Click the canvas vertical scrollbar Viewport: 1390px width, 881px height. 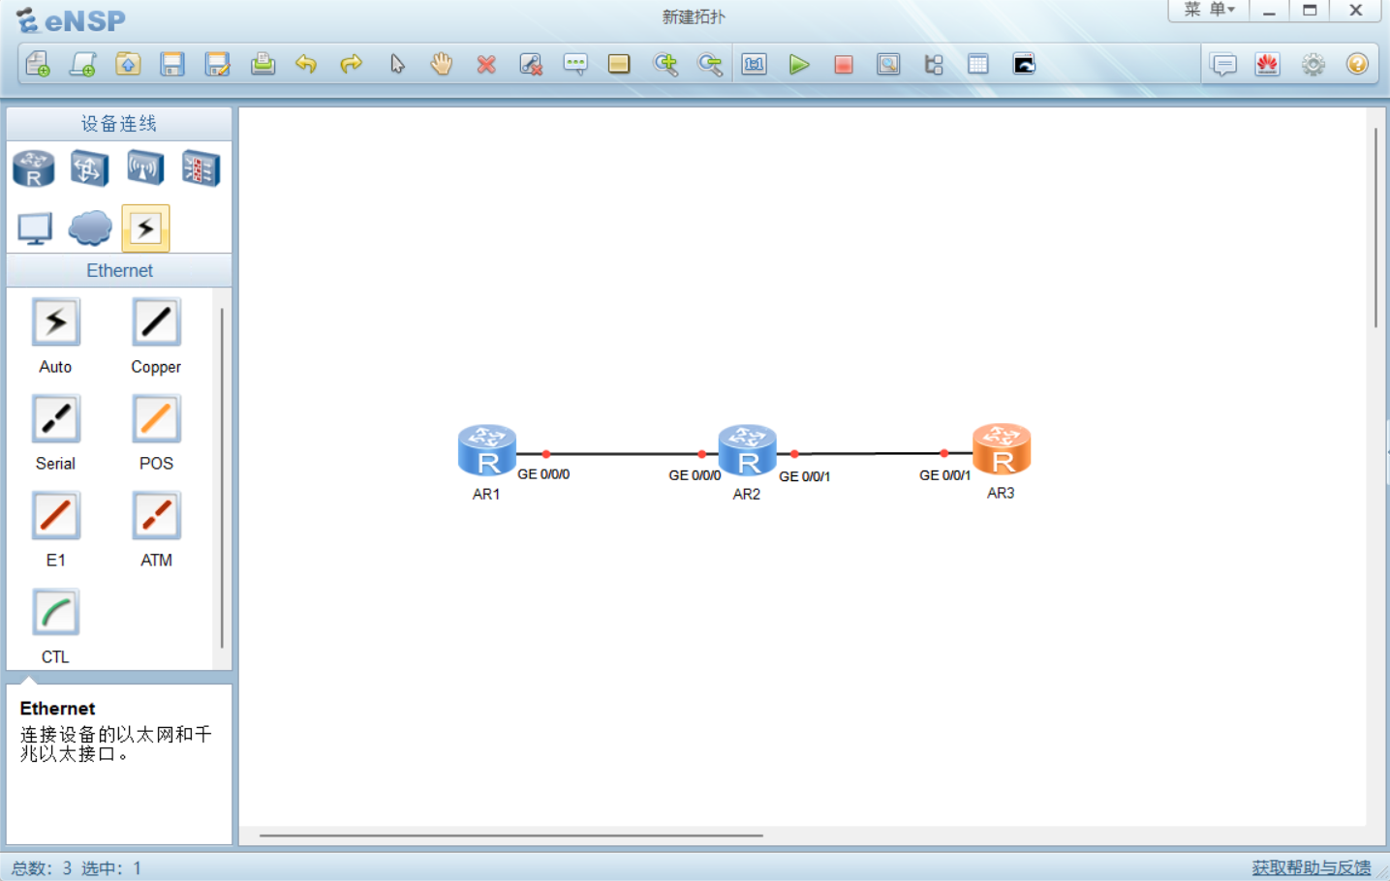tap(1375, 228)
